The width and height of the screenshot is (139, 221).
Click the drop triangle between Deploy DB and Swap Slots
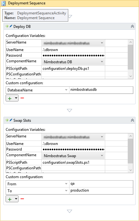(x=69, y=110)
